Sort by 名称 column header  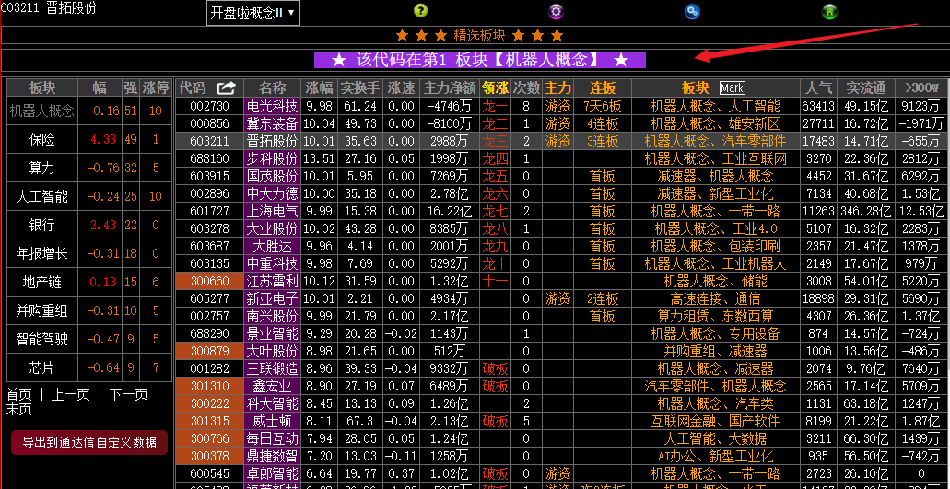click(x=273, y=87)
